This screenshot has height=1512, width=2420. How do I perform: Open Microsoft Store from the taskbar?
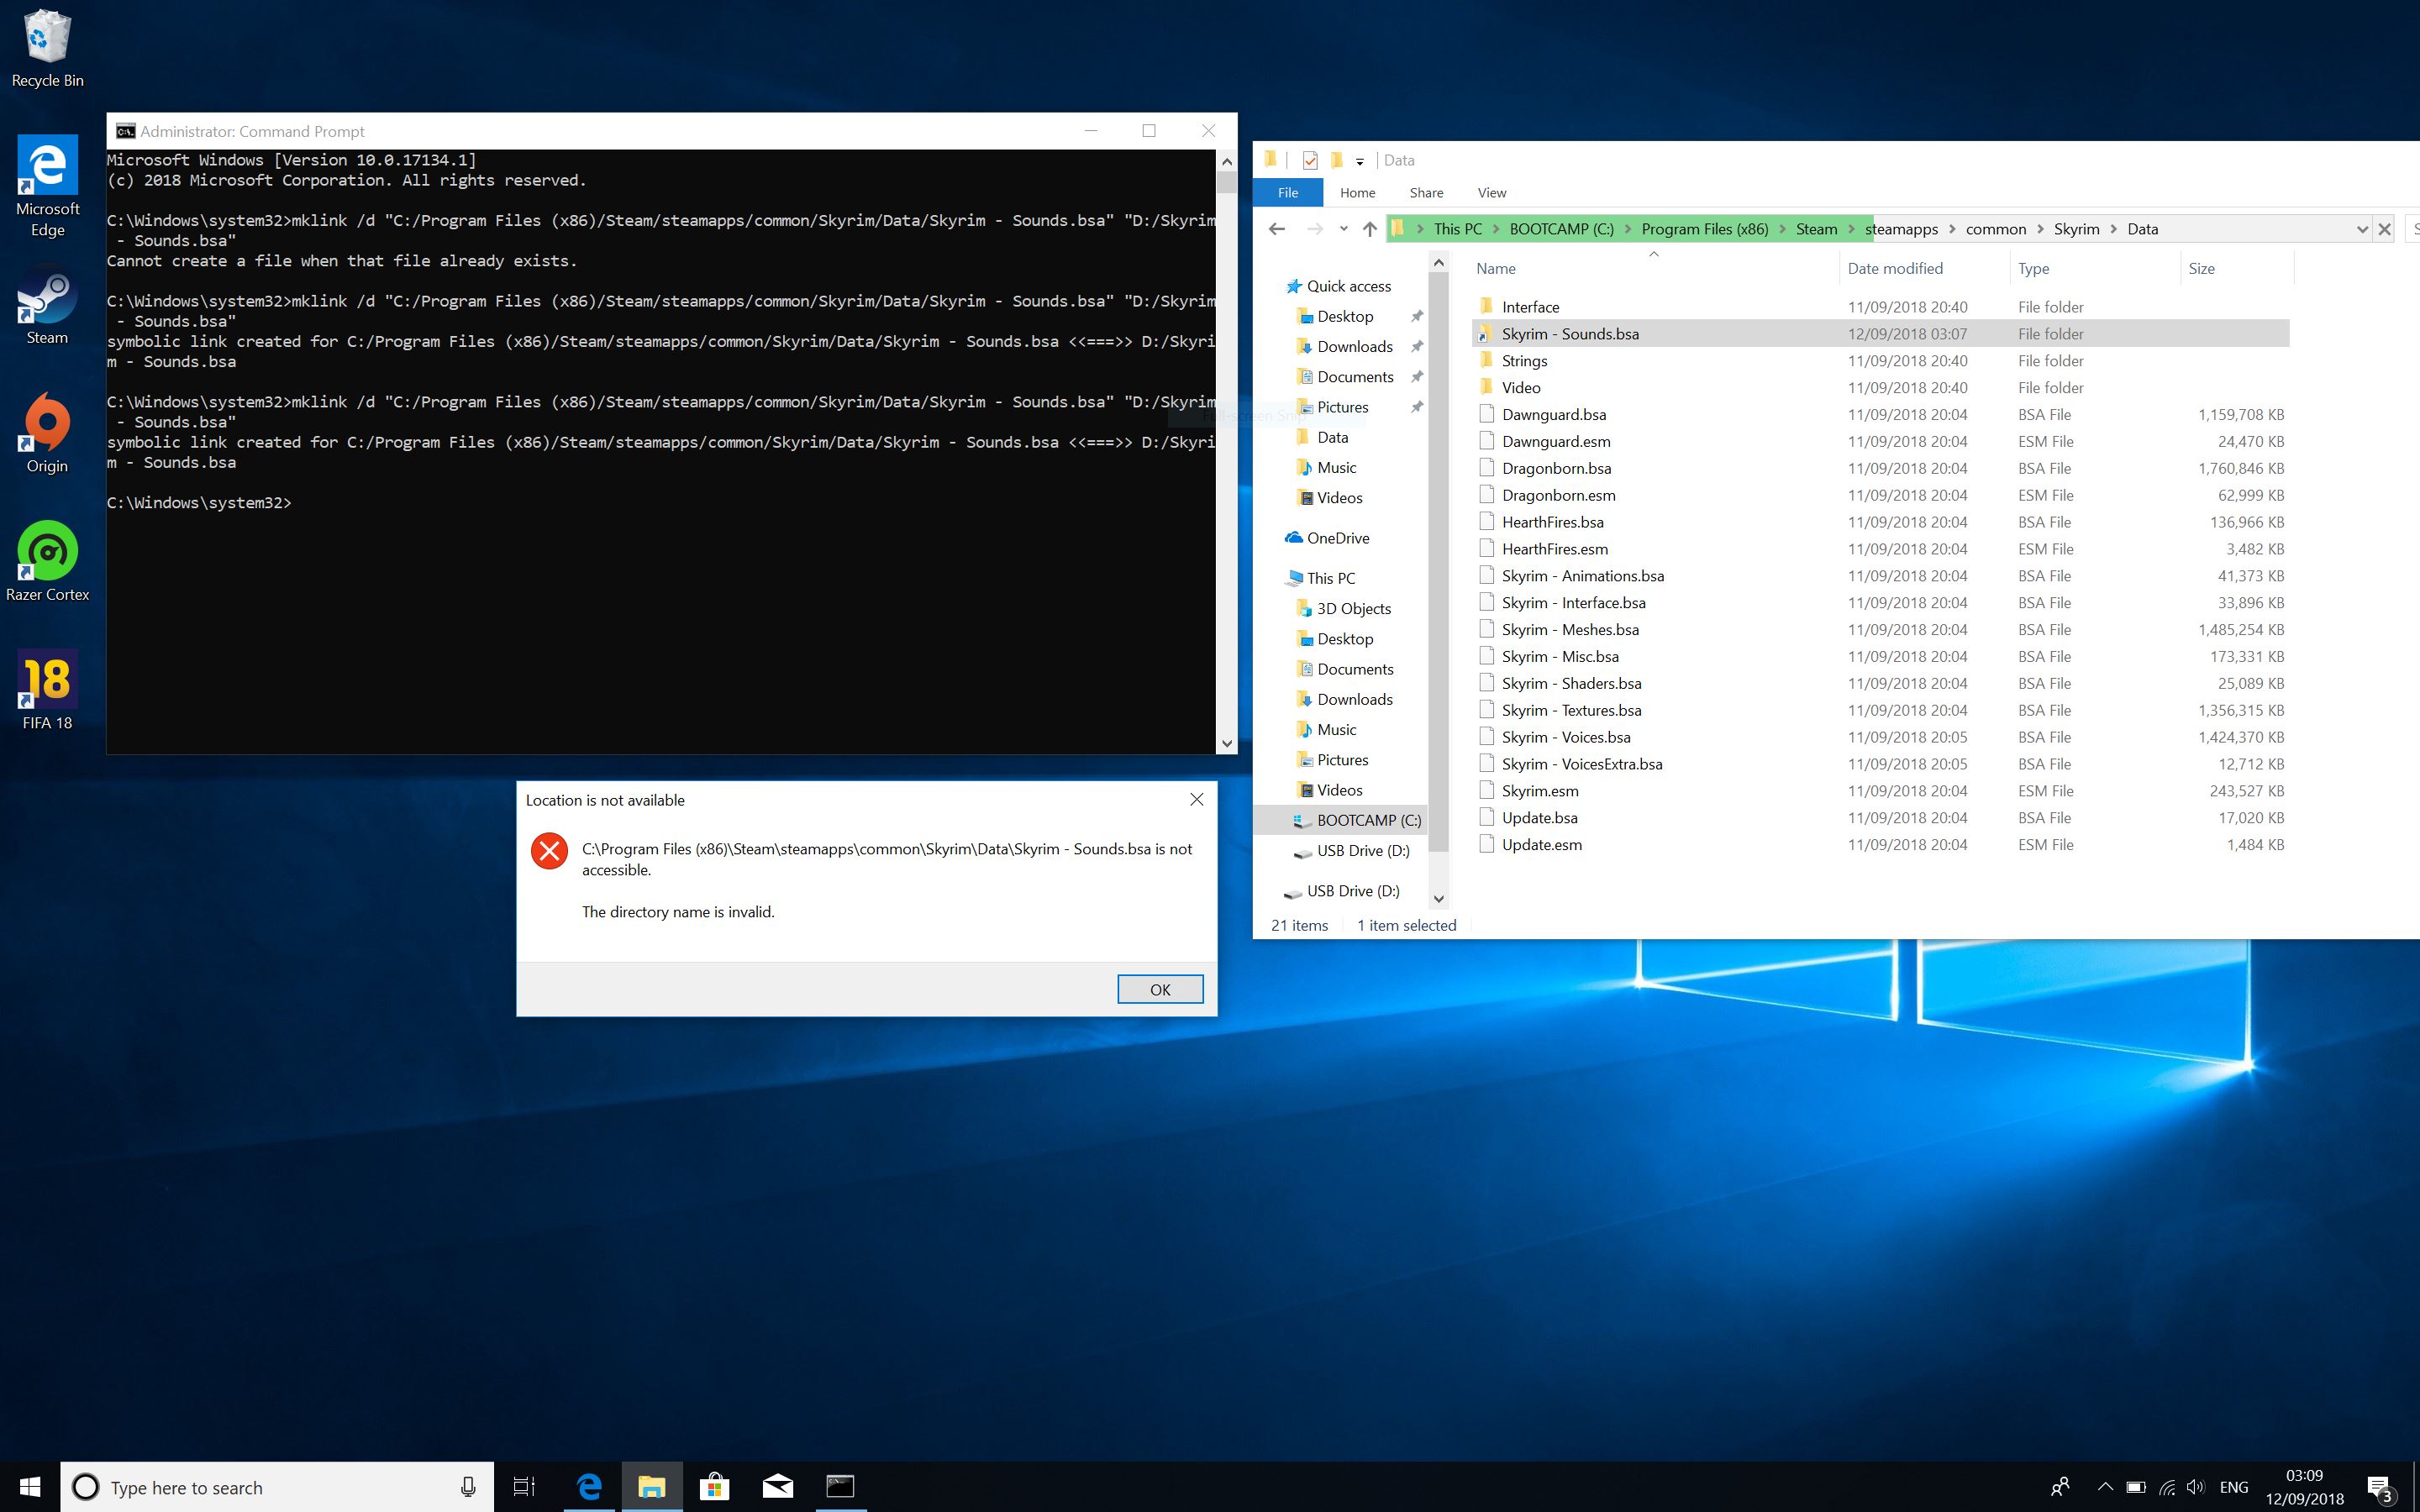714,1486
